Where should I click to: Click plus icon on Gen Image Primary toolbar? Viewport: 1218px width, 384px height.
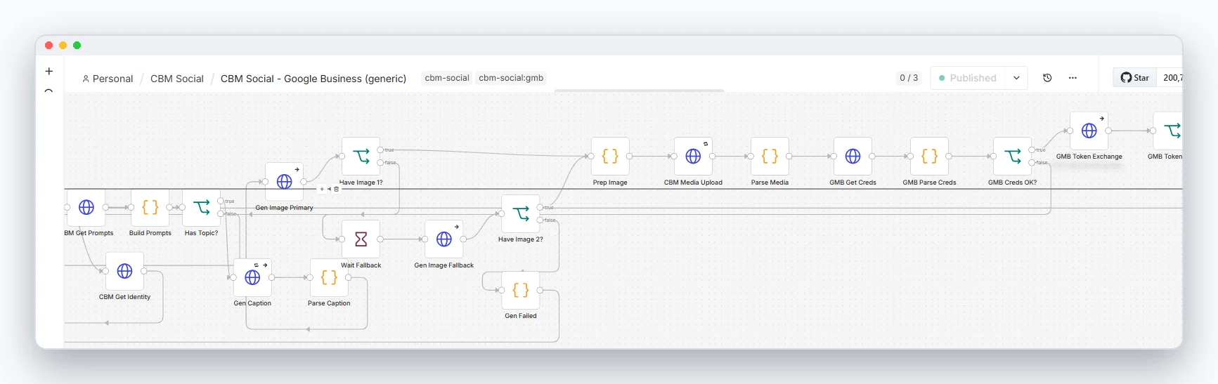tap(322, 189)
